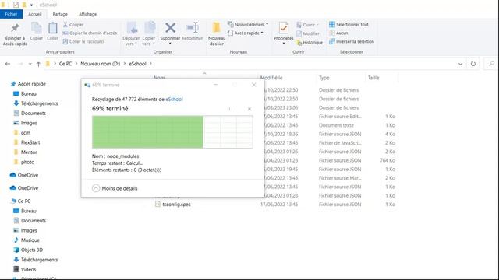Select Coller le raccourci
Viewport: 499px width, 280px height.
click(x=83, y=41)
